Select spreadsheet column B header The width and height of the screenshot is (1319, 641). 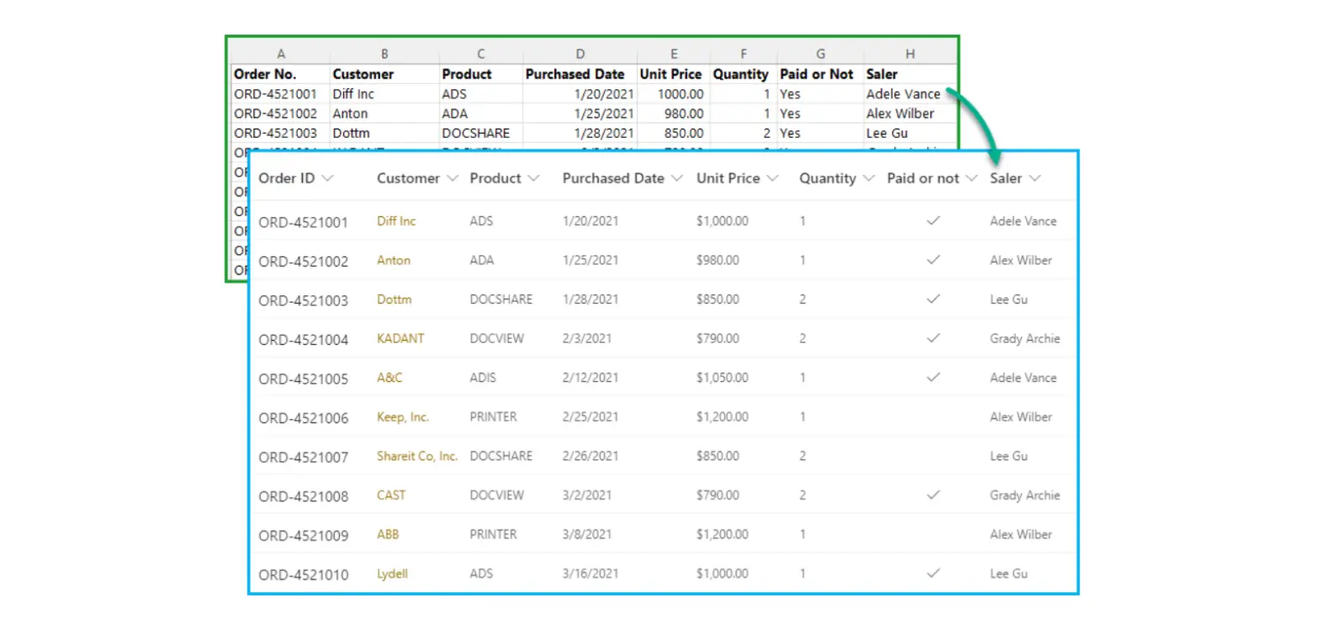(384, 54)
